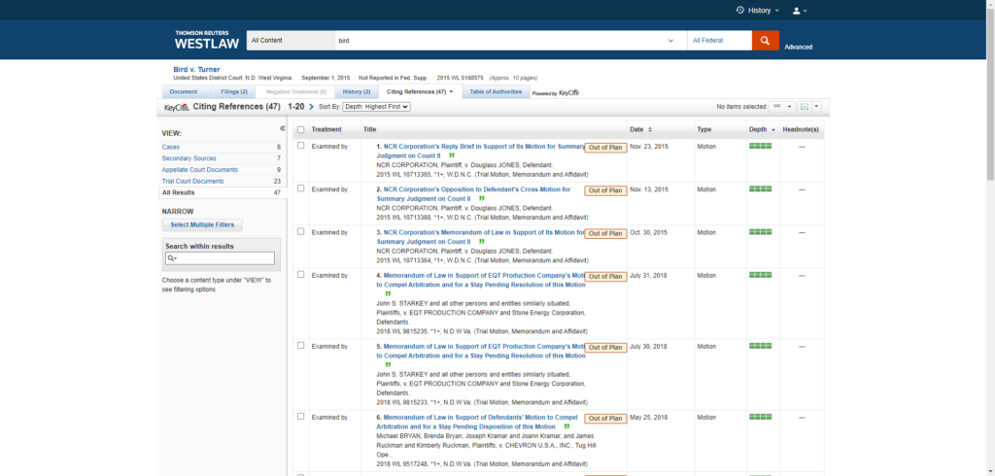Open the search box suggestions dropdown arrow

tap(670, 41)
